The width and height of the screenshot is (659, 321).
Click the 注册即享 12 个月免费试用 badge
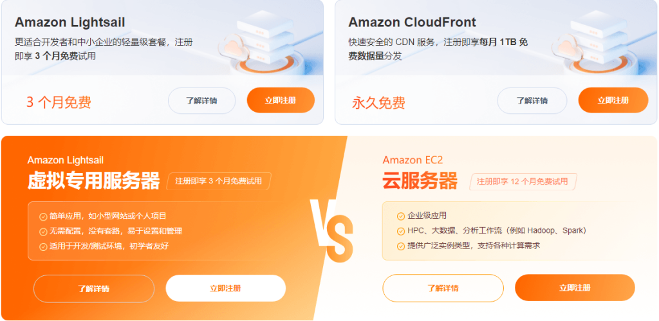(522, 181)
